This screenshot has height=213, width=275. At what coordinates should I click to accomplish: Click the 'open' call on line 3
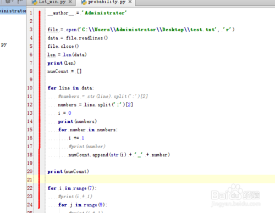point(71,30)
